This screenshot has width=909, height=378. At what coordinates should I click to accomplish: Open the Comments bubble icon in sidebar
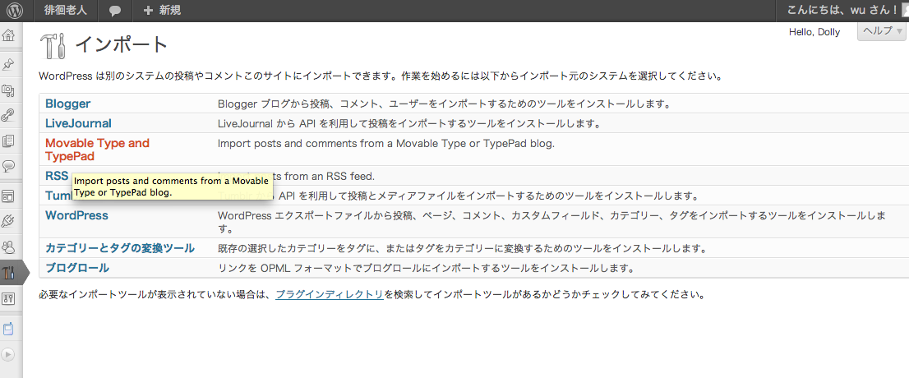click(x=8, y=166)
